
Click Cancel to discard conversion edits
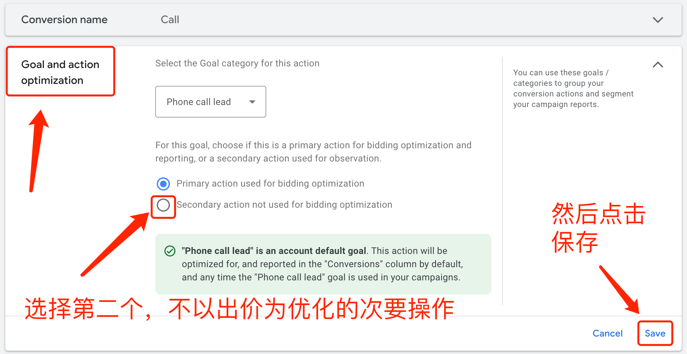pos(607,333)
